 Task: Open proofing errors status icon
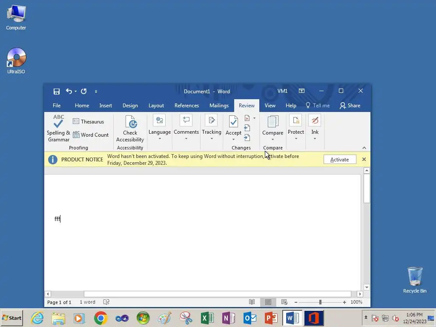(106, 302)
